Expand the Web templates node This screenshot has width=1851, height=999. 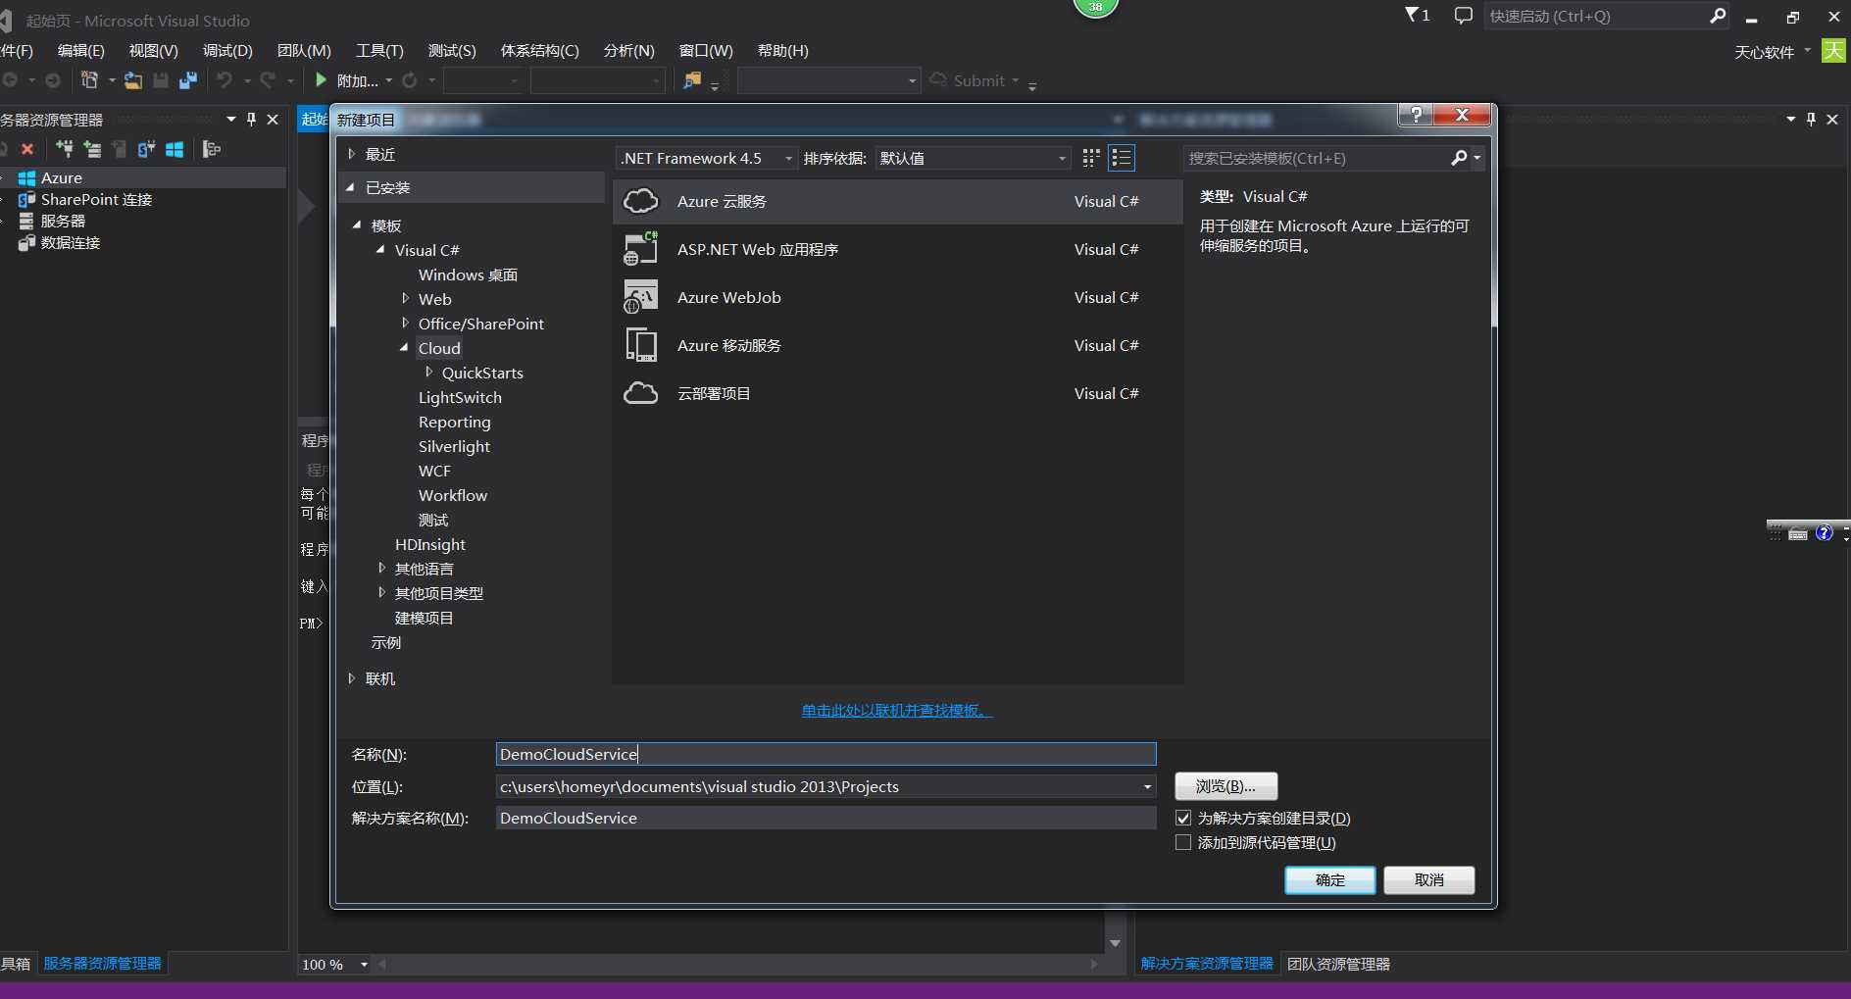pos(405,299)
